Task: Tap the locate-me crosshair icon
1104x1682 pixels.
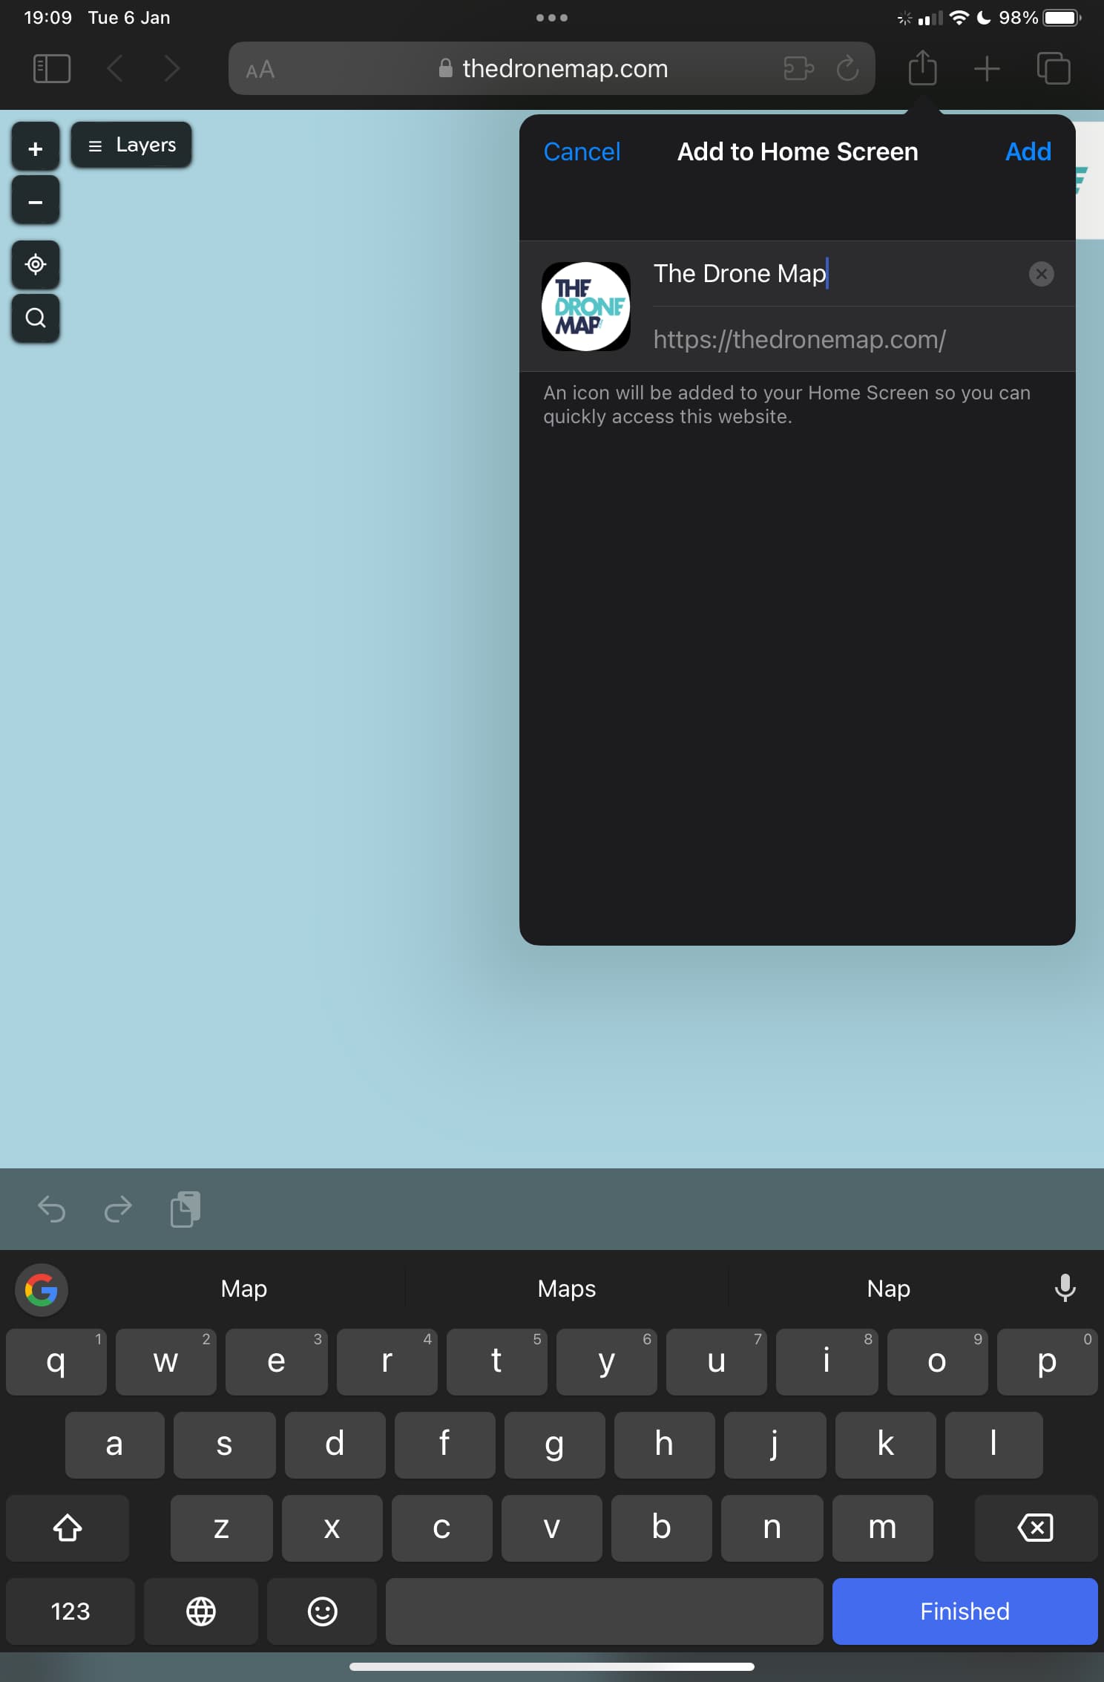Action: point(35,264)
